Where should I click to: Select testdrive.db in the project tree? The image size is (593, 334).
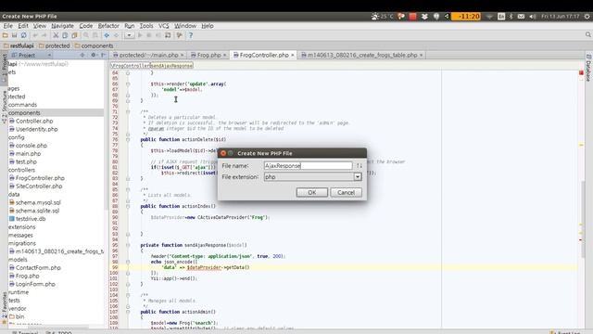pos(31,219)
